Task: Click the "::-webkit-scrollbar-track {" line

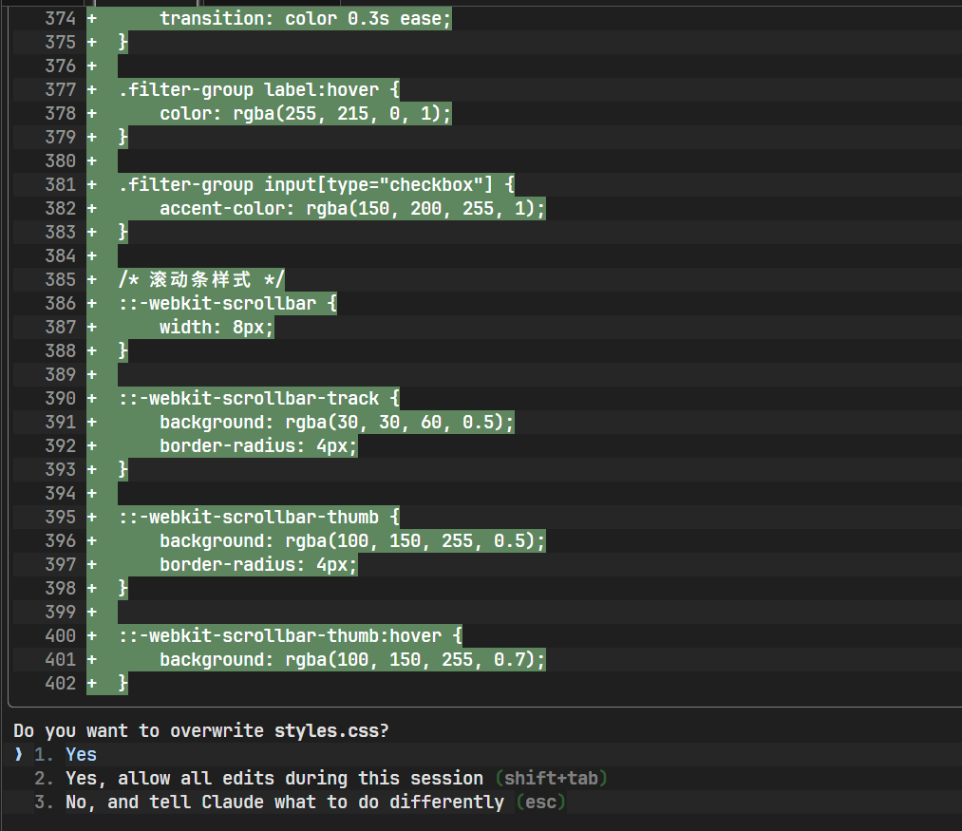Action: [259, 398]
